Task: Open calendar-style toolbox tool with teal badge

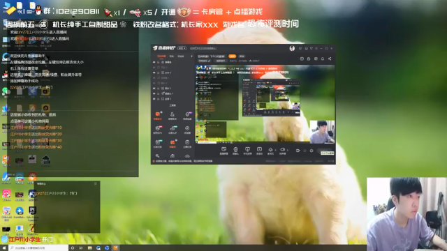Action: point(158,144)
